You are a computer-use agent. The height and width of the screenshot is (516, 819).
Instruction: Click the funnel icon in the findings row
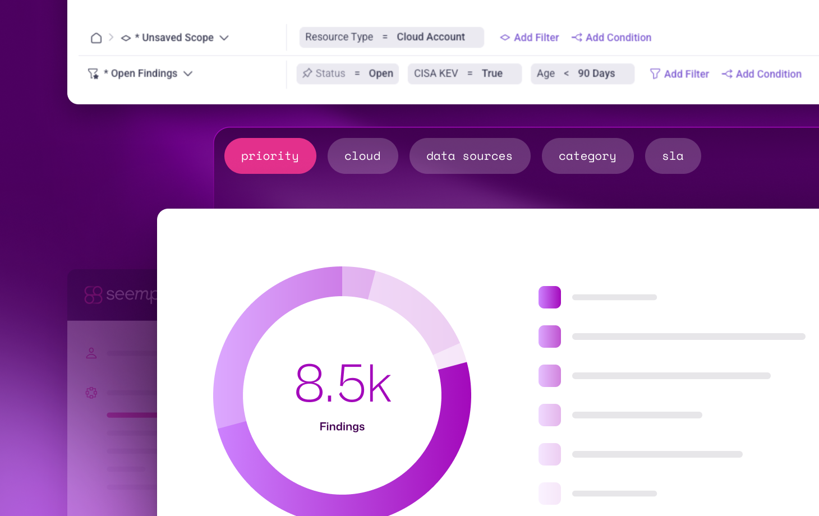coord(655,74)
